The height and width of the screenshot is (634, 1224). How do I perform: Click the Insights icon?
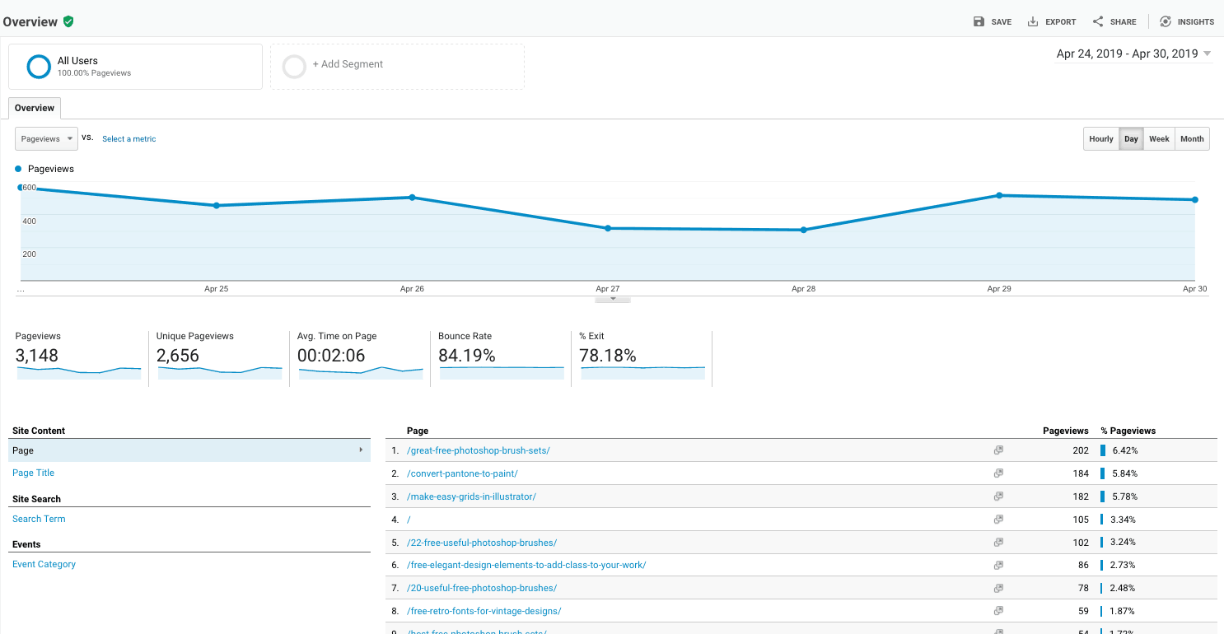tap(1165, 21)
